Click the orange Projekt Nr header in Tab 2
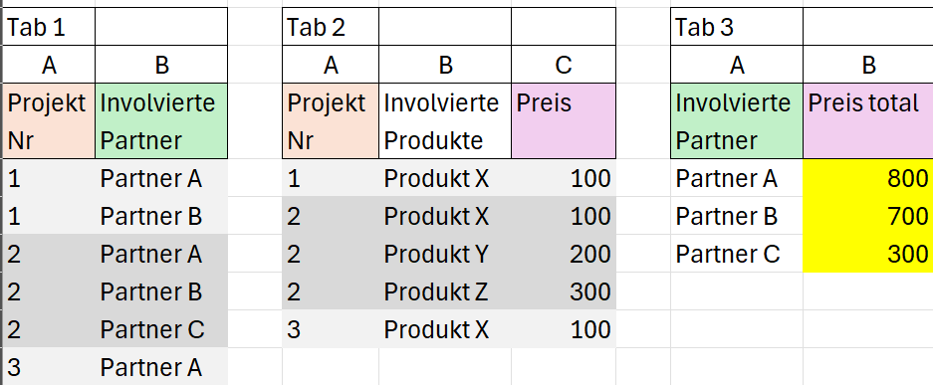The image size is (933, 385). tap(331, 121)
